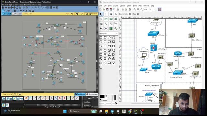Select the Line tool in Dia toolbox
207x116 pixels.
click(x=106, y=24)
